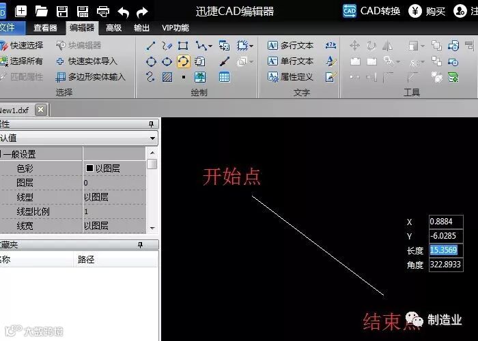Click the 图层 value field showing 0
The image size is (478, 341).
click(x=114, y=183)
